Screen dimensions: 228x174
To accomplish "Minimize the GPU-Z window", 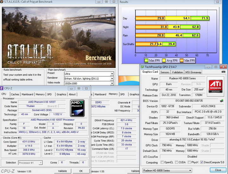I will coord(208,67).
